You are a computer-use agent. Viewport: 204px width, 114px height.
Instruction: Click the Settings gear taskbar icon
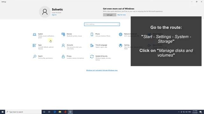(70, 112)
